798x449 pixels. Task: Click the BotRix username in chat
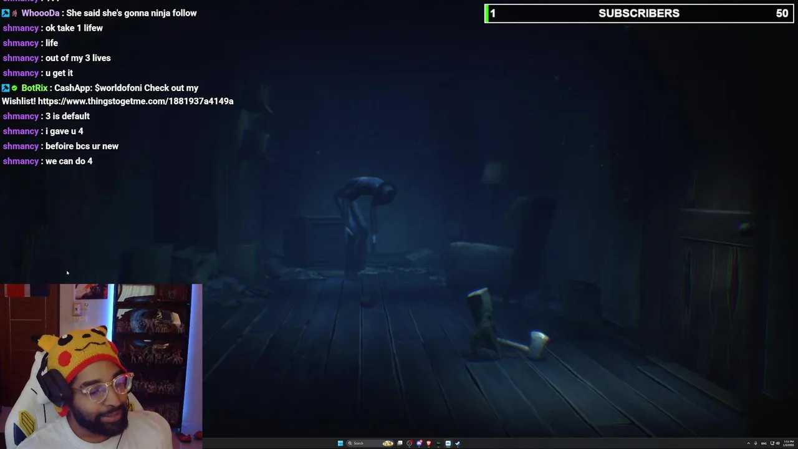point(34,88)
